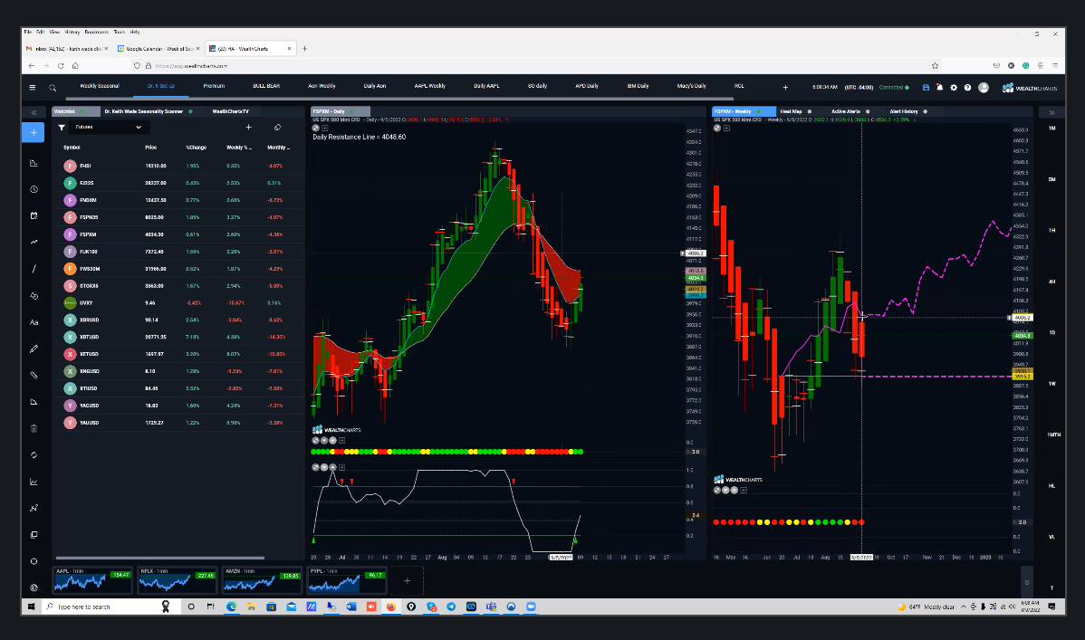
Task: Open the BULL BEAR workspace tab
Action: click(266, 86)
